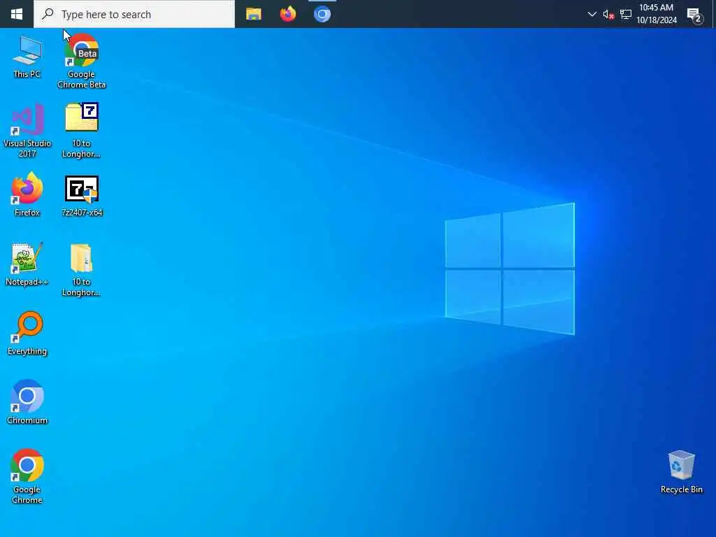The width and height of the screenshot is (716, 537).
Task: Select the Visual Studio 2017 shortcut
Action: (27, 131)
